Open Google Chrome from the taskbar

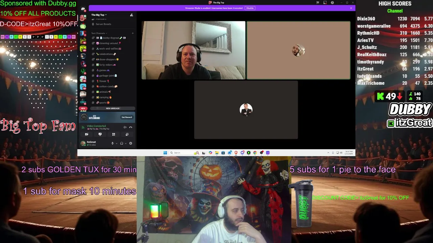tap(255, 153)
